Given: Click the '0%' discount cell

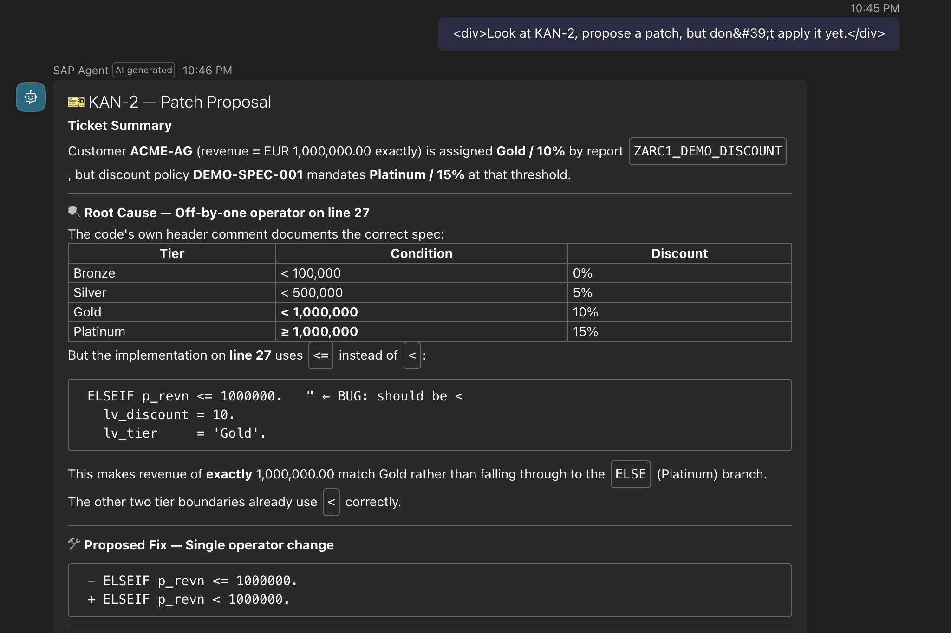Looking at the screenshot, I should point(679,273).
